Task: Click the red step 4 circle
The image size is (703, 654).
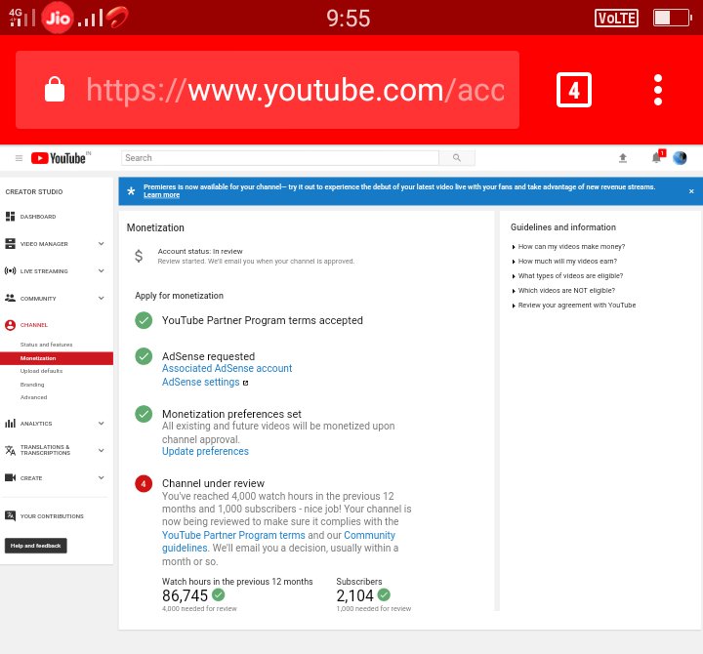Action: click(x=144, y=483)
